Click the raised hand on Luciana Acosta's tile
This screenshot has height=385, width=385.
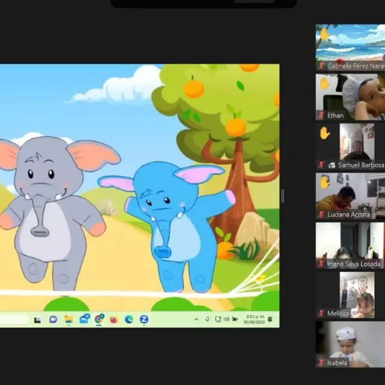[x=324, y=182]
